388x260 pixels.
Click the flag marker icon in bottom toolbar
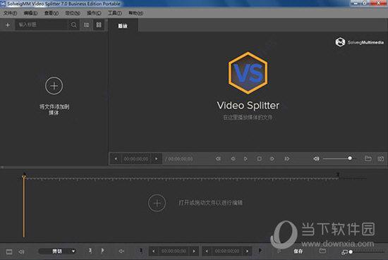point(102,251)
